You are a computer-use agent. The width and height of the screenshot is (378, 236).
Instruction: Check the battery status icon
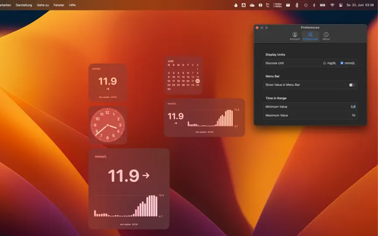click(322, 5)
